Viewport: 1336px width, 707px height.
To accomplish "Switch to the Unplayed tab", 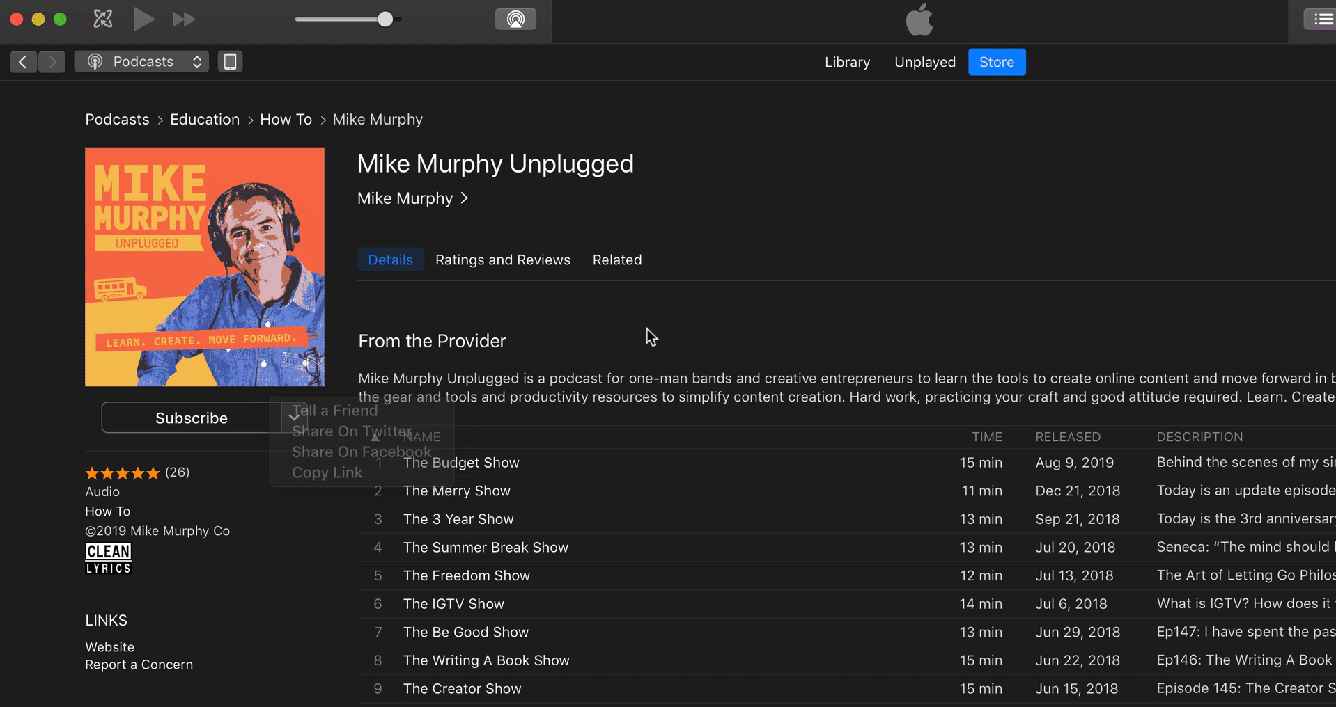I will pyautogui.click(x=924, y=62).
